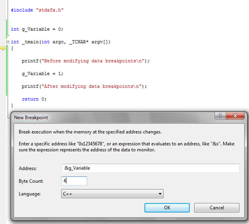Click the yellow current-statement arrow

click(x=3, y=48)
